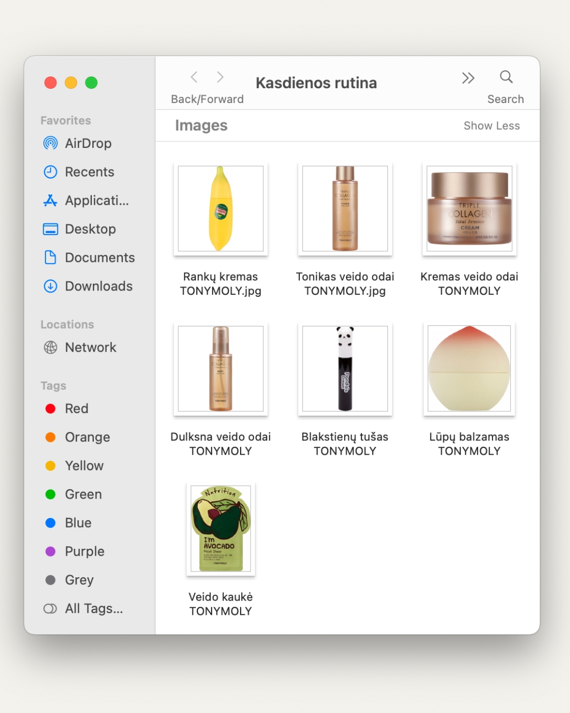Viewport: 570px width, 713px height.
Task: Select the panda mascara thumbnail
Action: point(345,369)
